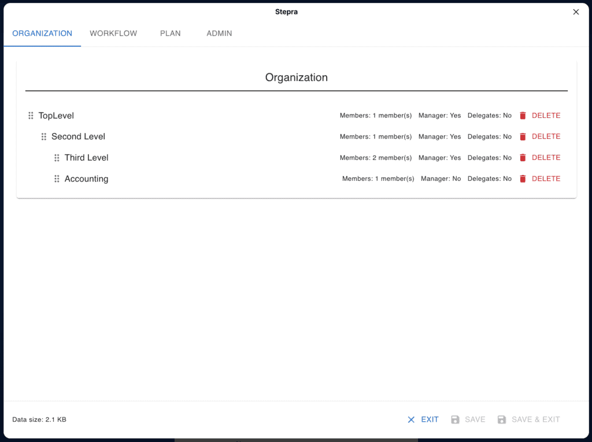Click DELETE text for Second Level

tap(546, 136)
